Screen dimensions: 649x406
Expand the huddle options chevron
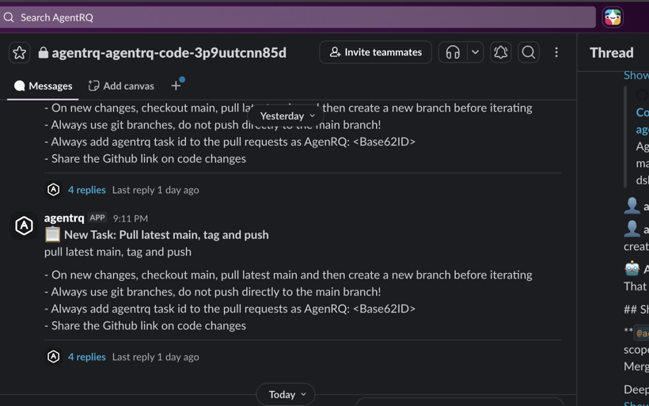click(475, 52)
